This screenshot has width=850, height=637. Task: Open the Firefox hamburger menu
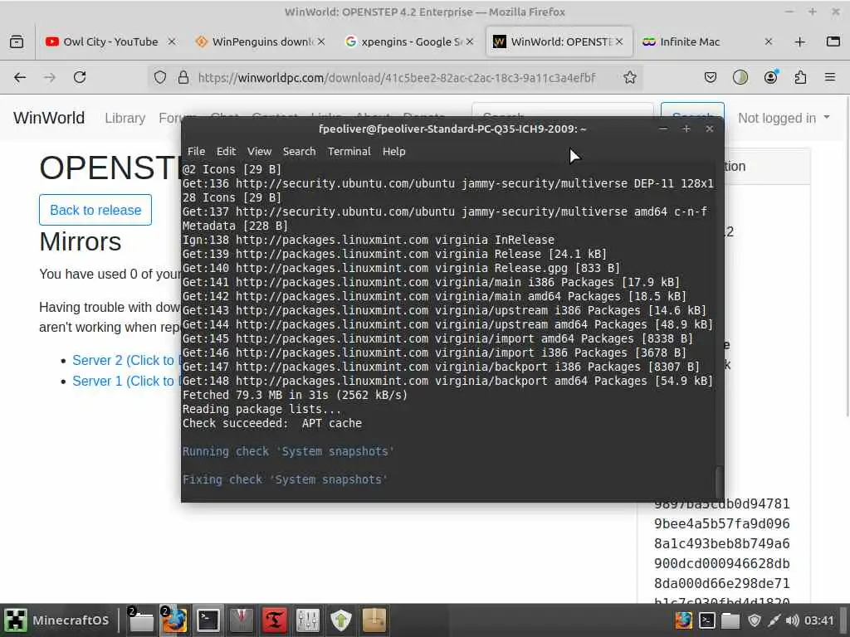830,77
